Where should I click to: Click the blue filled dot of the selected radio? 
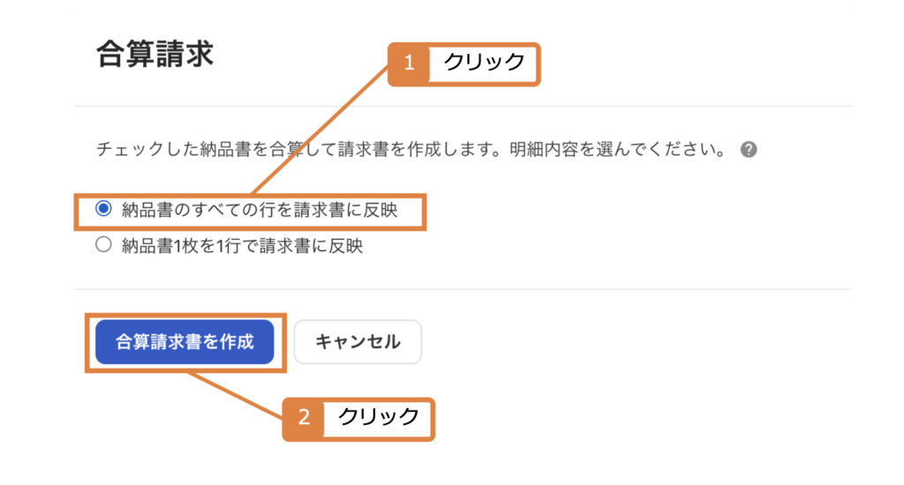click(104, 208)
